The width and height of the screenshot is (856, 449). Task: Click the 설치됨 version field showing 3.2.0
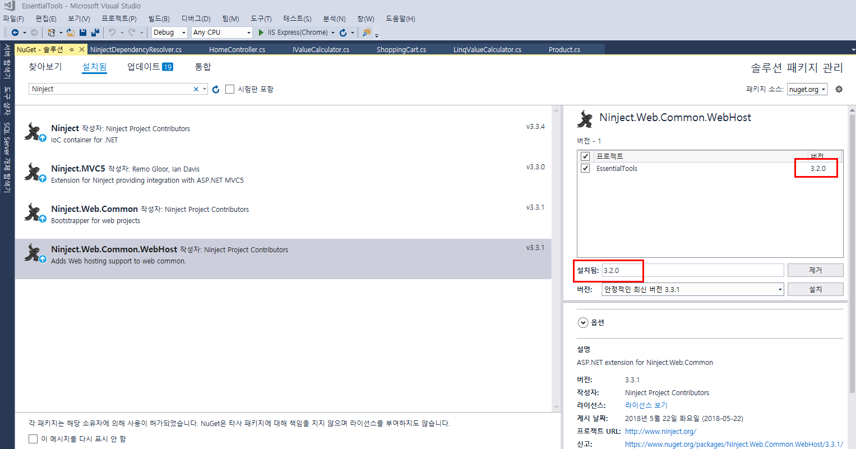pyautogui.click(x=693, y=270)
